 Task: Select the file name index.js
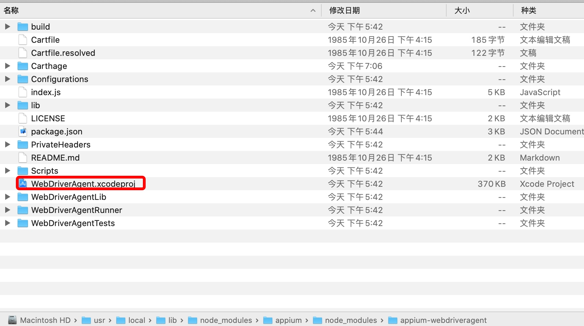pos(46,92)
